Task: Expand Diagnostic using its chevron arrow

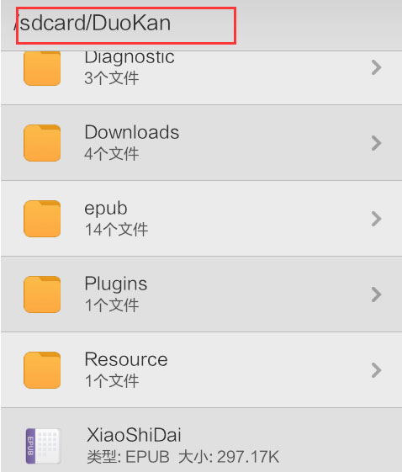Action: (376, 67)
